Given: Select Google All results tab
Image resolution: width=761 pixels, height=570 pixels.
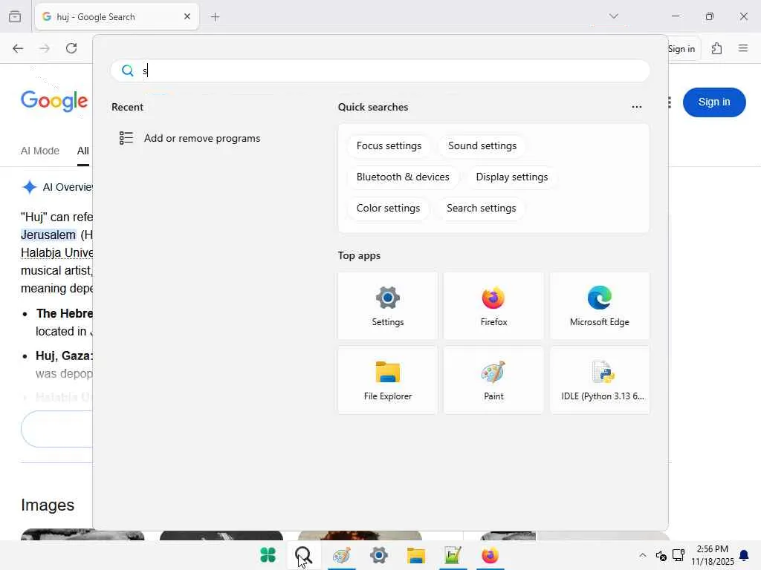Looking at the screenshot, I should (x=83, y=151).
